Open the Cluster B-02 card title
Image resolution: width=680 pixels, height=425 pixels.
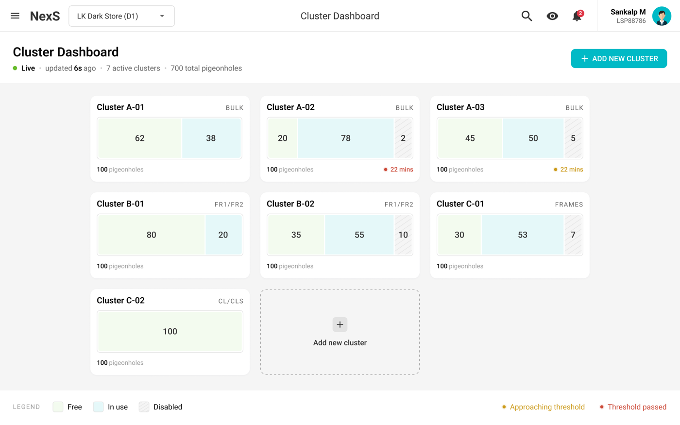click(x=290, y=204)
